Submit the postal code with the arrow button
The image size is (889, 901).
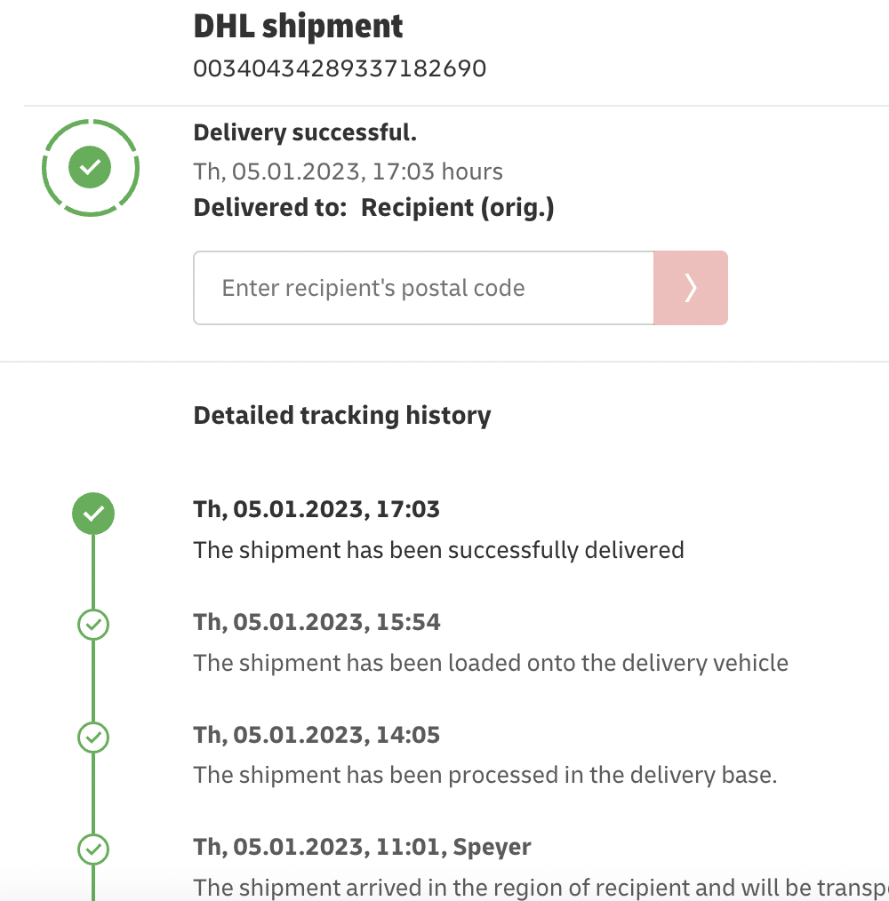click(x=691, y=288)
